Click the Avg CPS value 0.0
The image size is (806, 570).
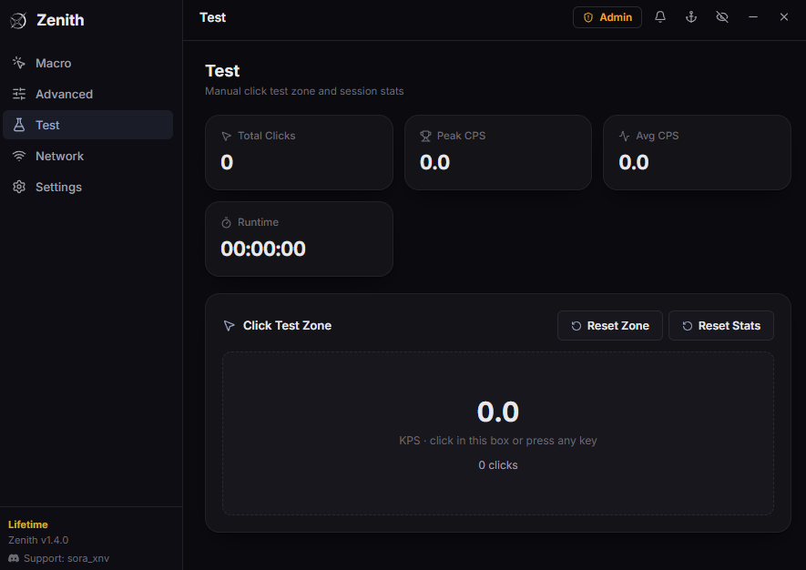(x=634, y=162)
